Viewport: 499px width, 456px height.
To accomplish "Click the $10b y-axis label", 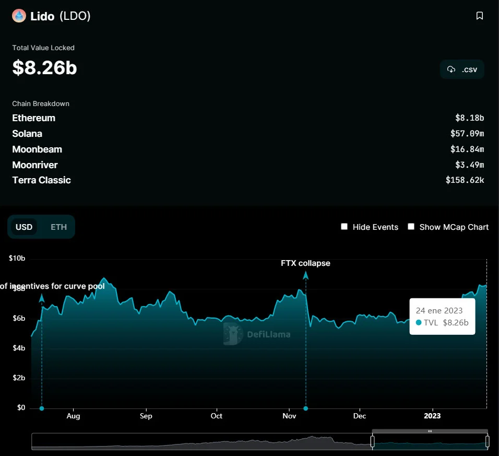I will (x=17, y=258).
